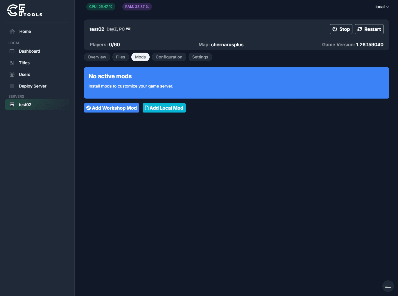Click the Titles icon in sidebar
Viewport: 398px width, 296px height.
pos(12,63)
